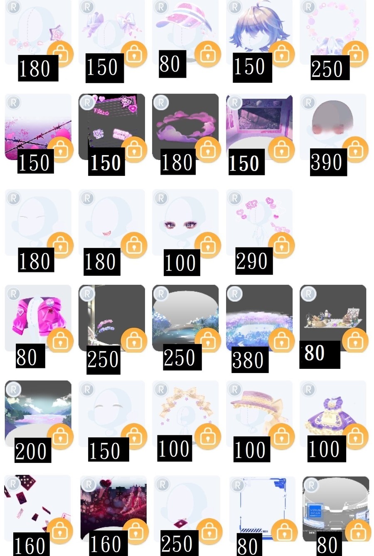This screenshot has width=374, height=556.
Task: Select the barbed wire pink background item
Action: click(38, 127)
